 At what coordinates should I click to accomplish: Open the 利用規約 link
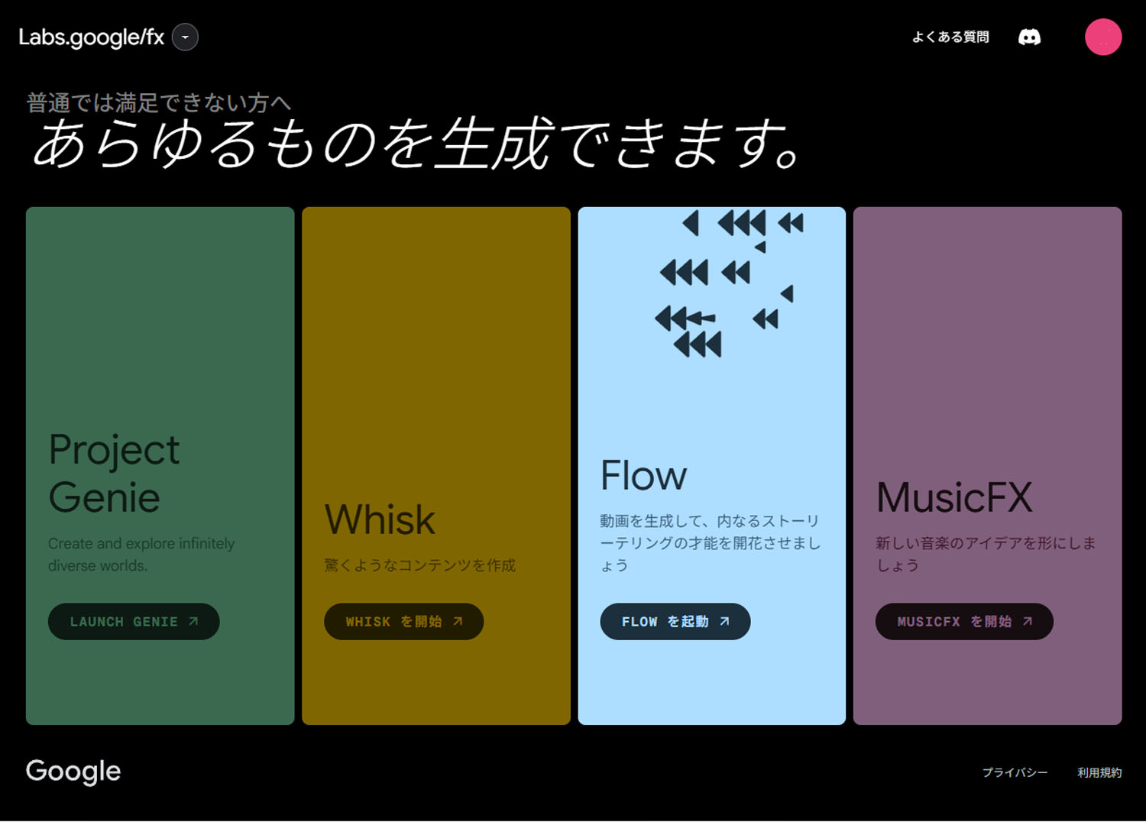click(x=1100, y=772)
